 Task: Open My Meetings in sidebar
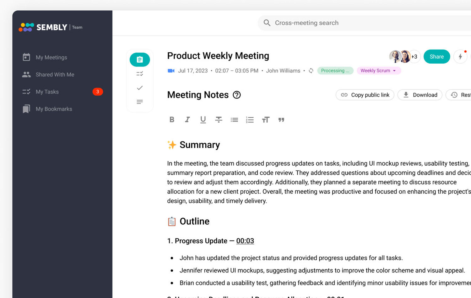(51, 57)
